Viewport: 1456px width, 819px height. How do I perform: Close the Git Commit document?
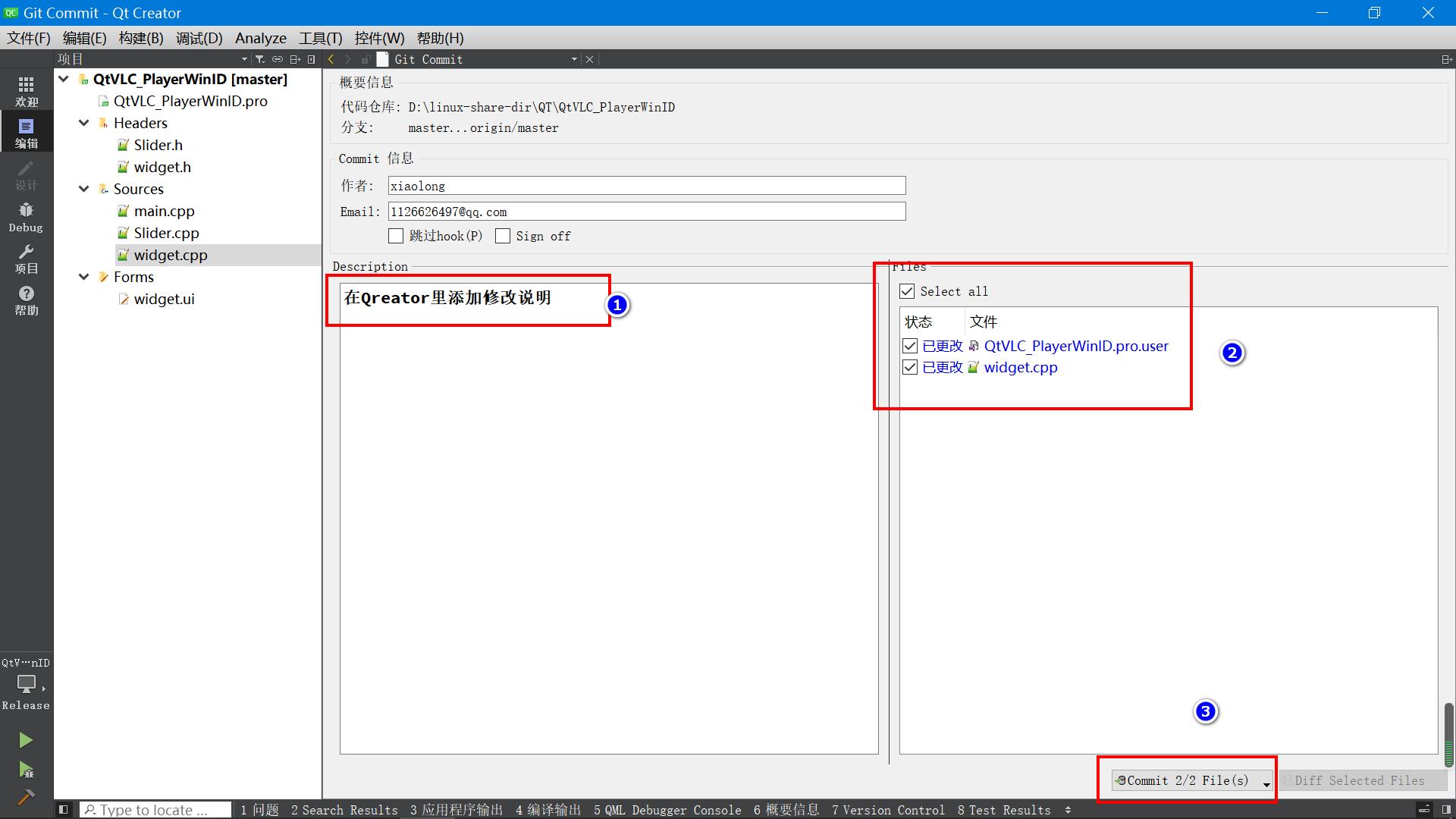590,59
